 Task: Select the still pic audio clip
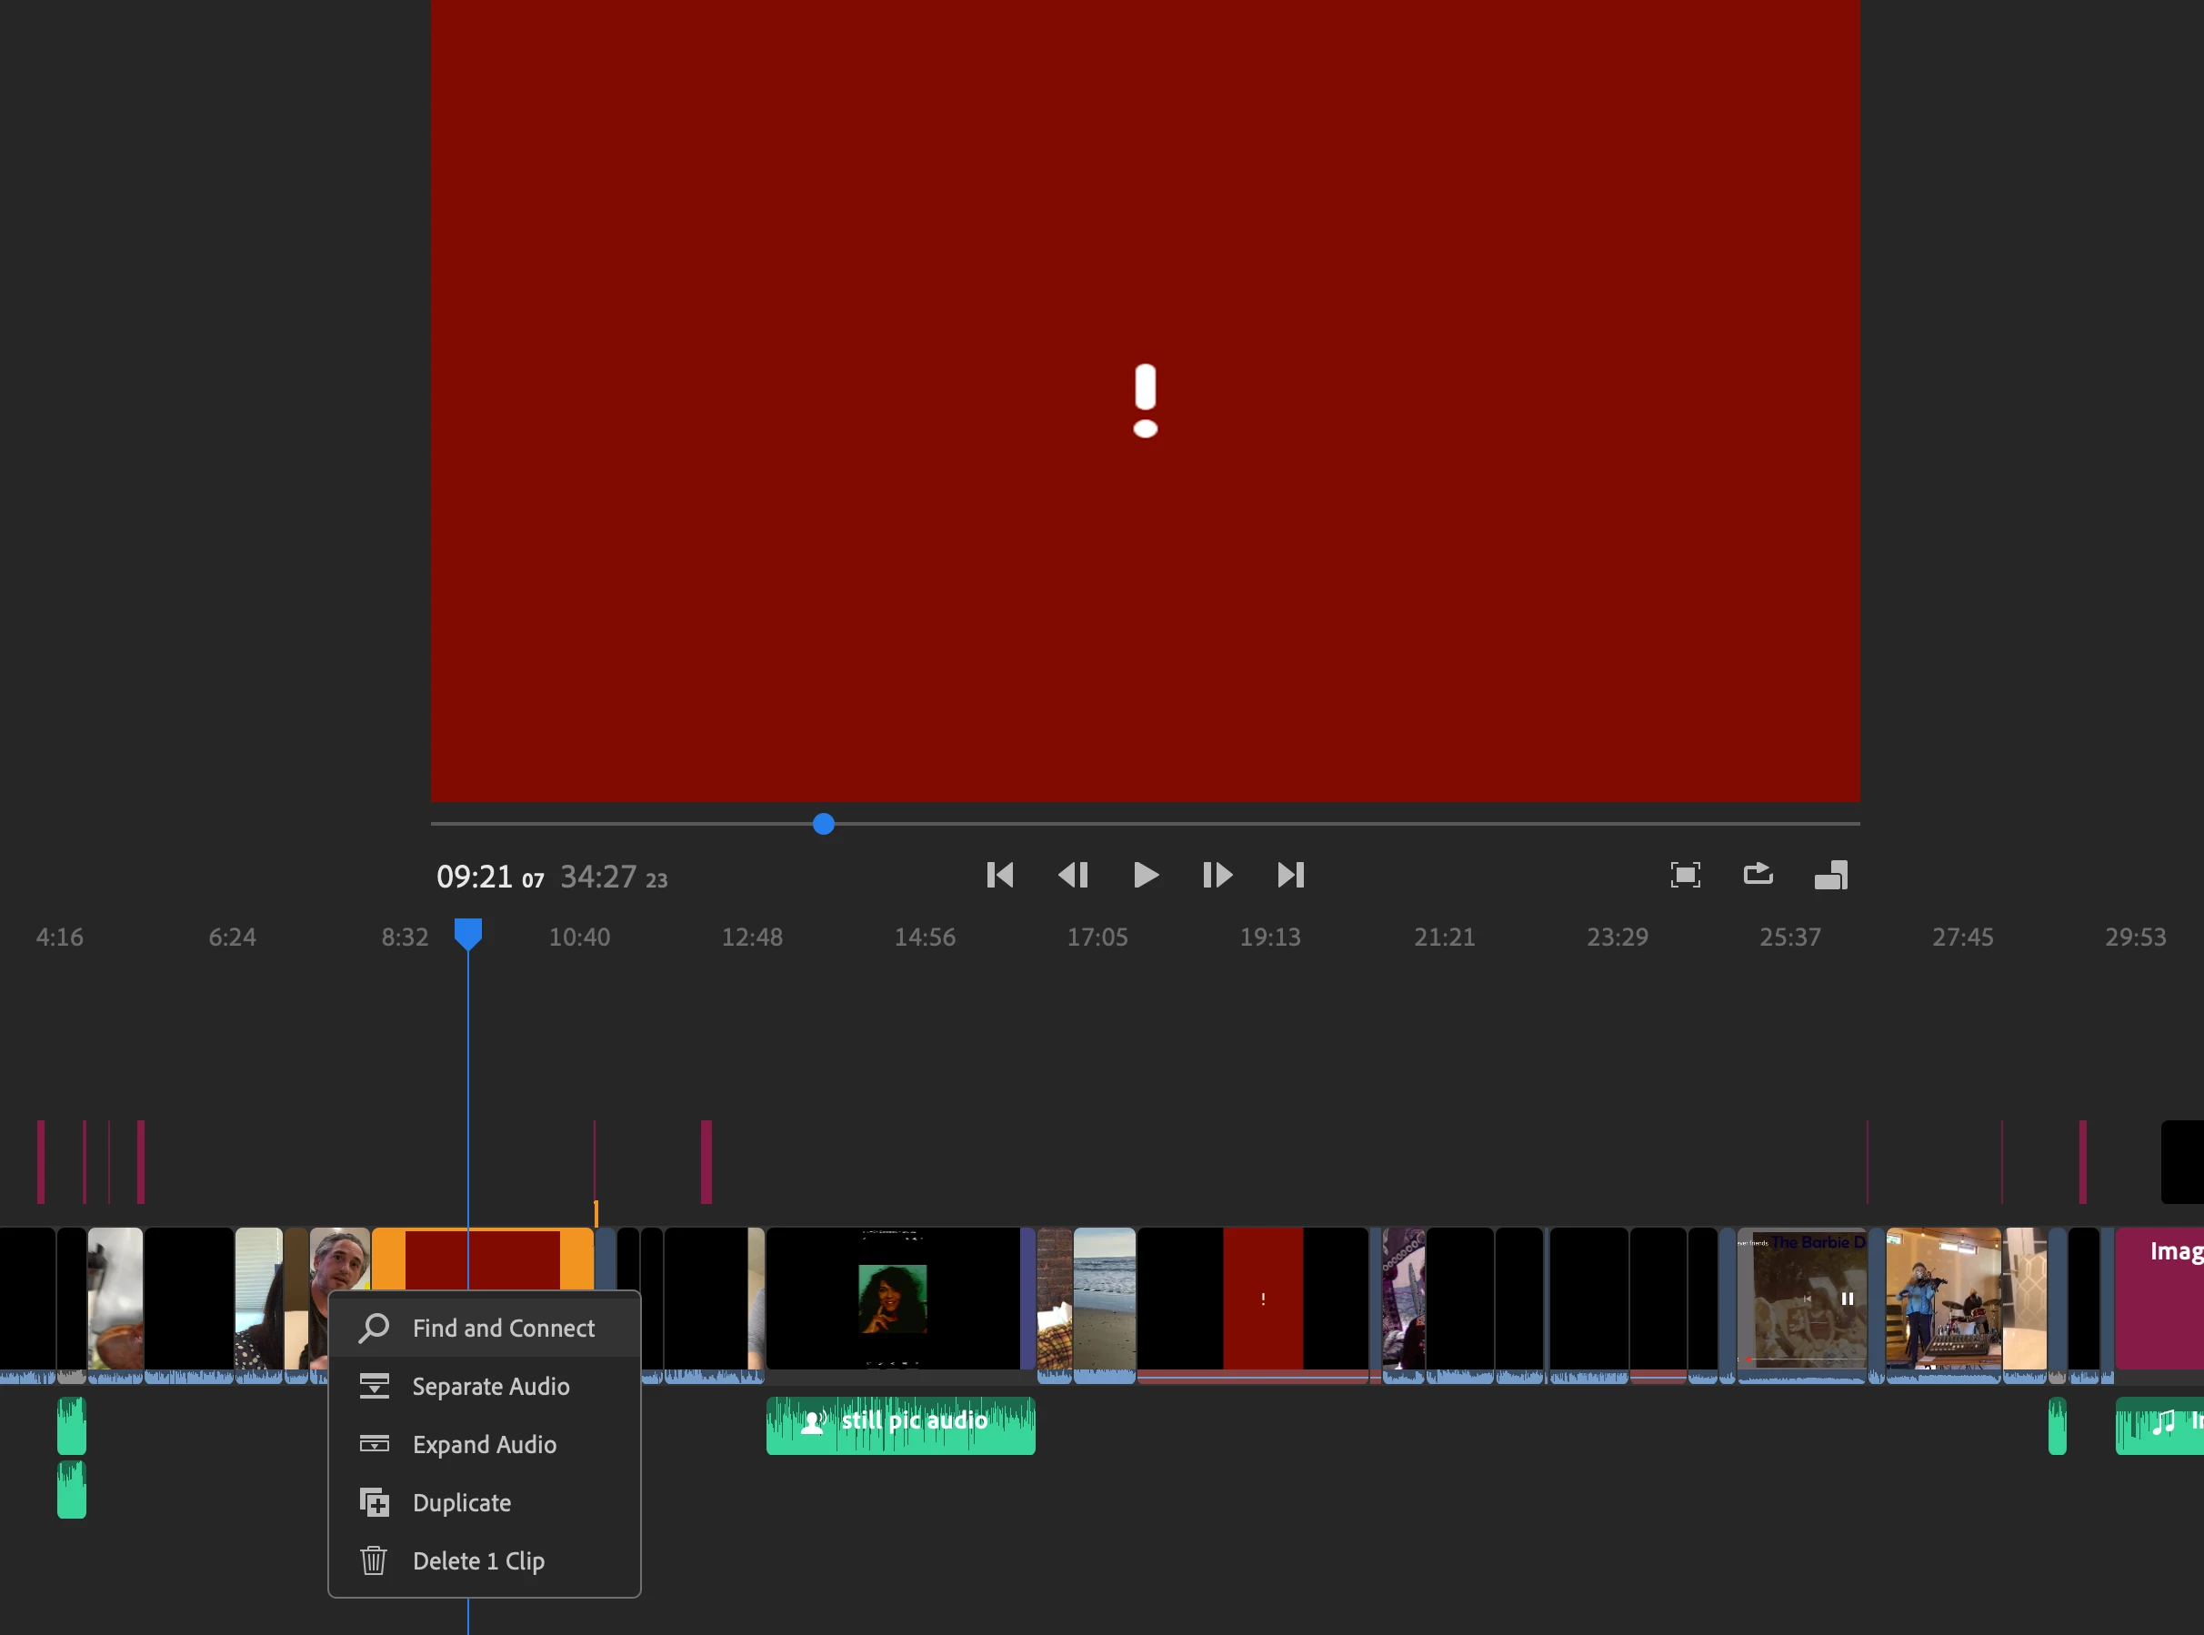[x=899, y=1425]
